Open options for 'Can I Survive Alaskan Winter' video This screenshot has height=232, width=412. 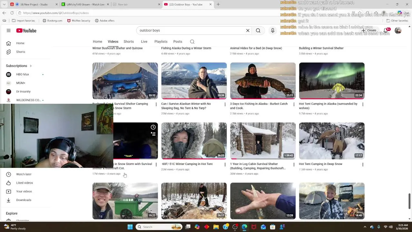coord(225,104)
